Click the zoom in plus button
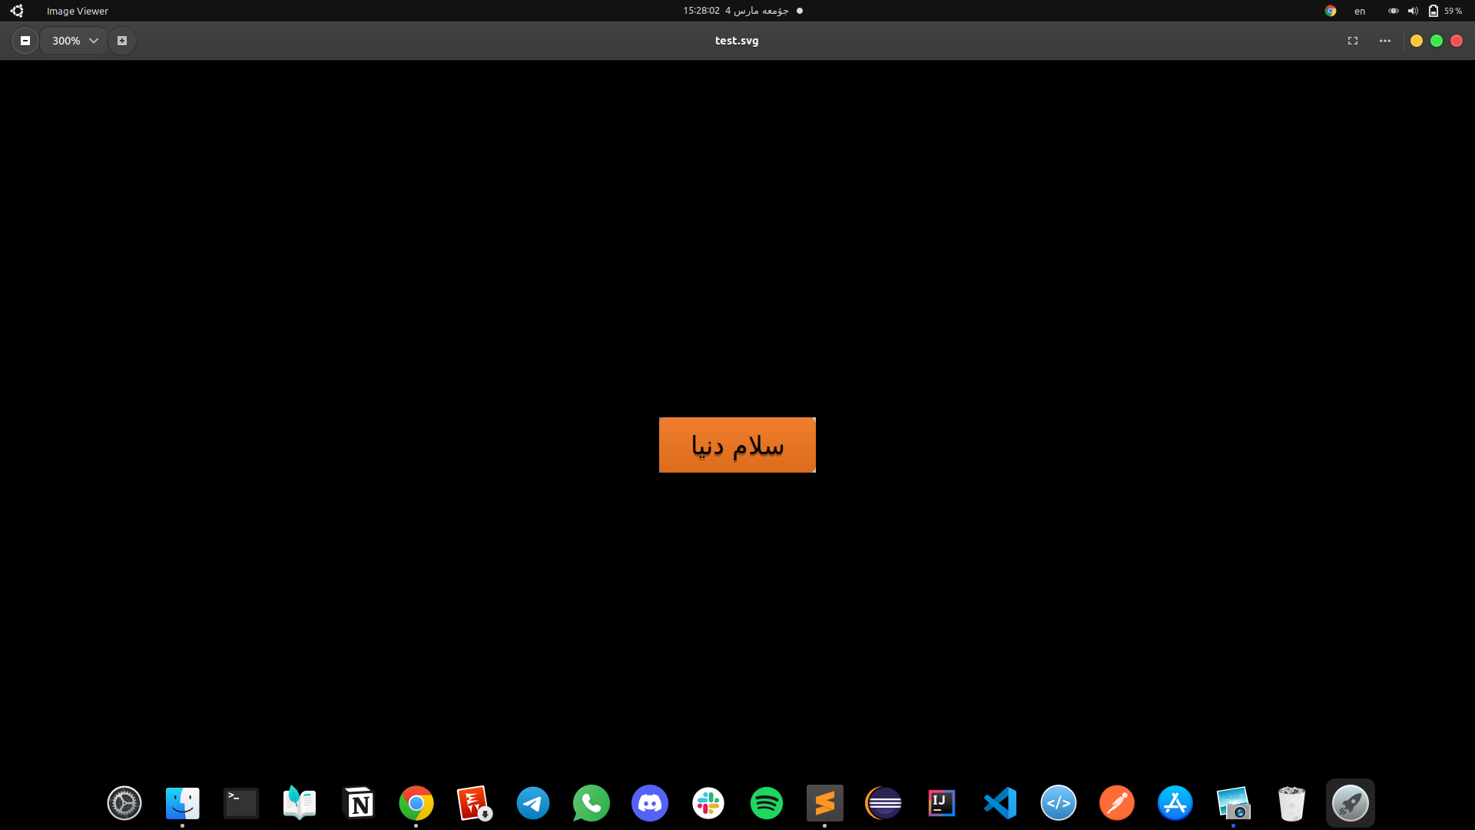Image resolution: width=1475 pixels, height=830 pixels. point(122,41)
